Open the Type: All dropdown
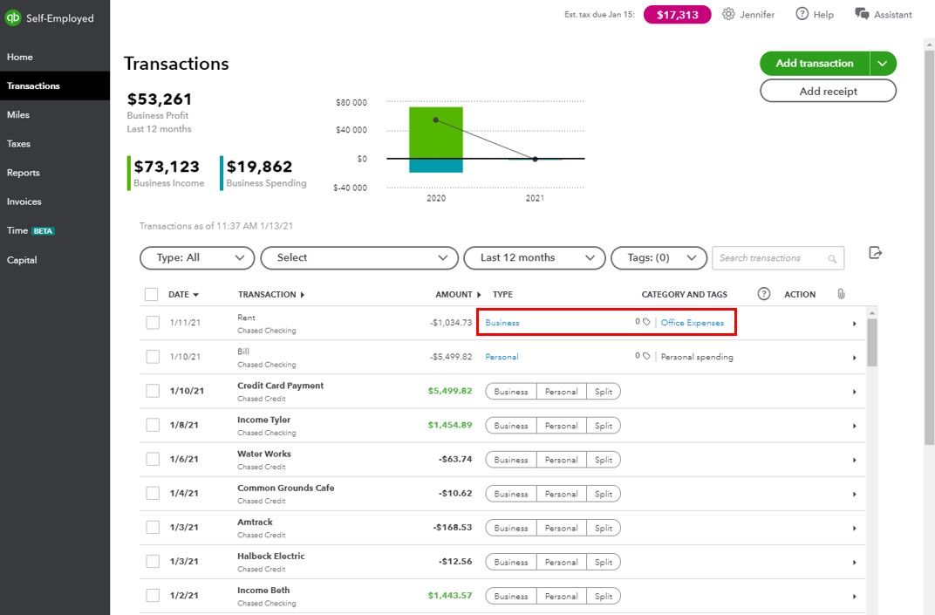 pyautogui.click(x=197, y=257)
